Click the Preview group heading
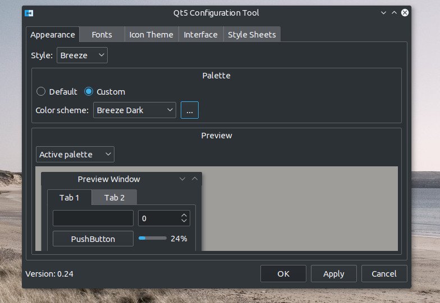 217,136
